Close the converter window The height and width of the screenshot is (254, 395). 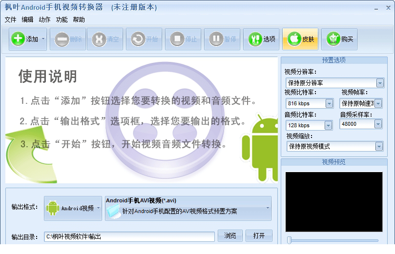[x=389, y=8]
